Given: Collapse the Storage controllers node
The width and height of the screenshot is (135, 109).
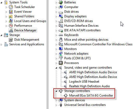Looking at the screenshot, I should (56, 91).
